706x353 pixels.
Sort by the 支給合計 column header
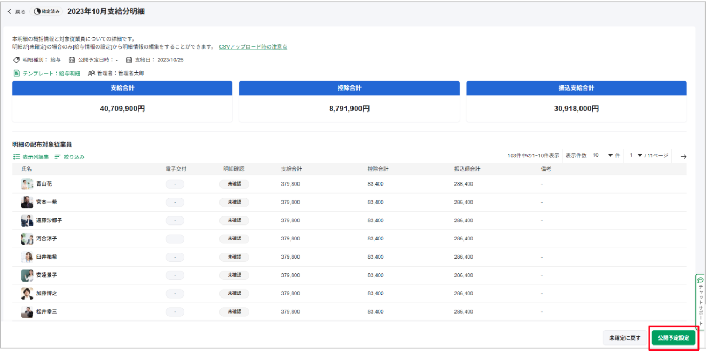point(292,169)
